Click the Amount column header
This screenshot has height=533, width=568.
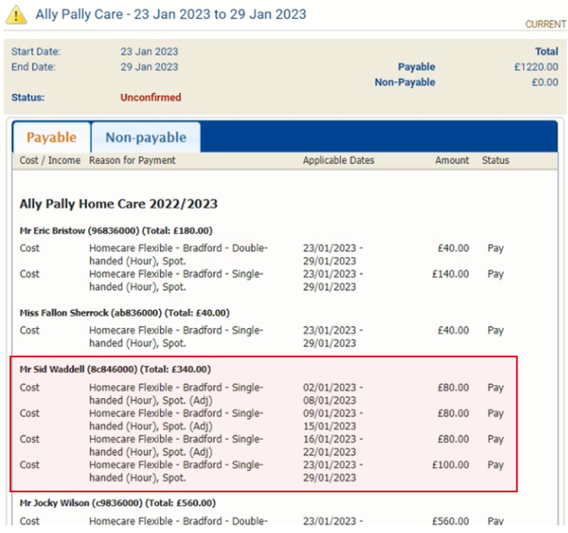point(452,161)
